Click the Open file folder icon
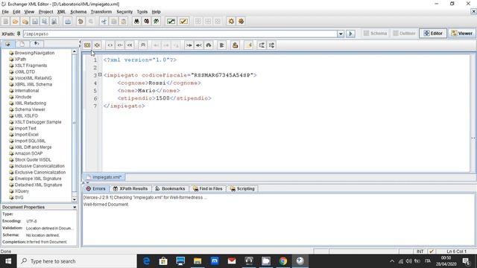The height and width of the screenshot is (268, 477). (16, 22)
